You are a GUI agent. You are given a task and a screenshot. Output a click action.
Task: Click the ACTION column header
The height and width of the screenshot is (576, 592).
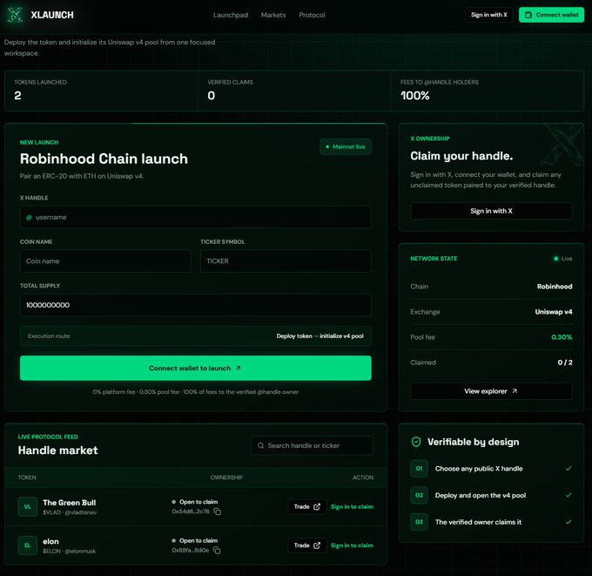click(x=363, y=478)
